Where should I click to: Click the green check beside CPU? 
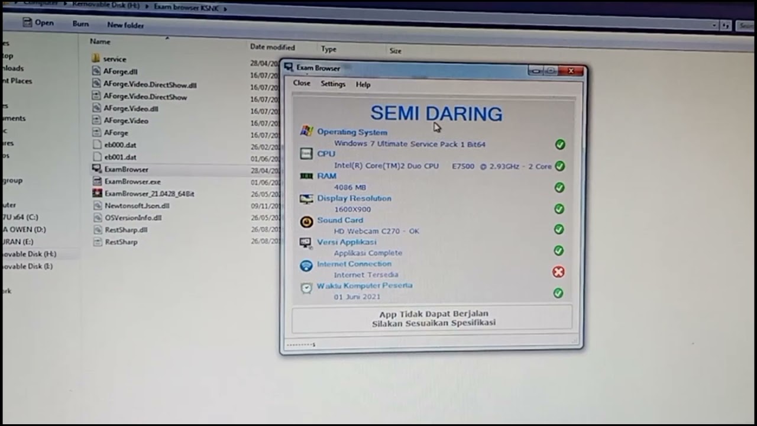pyautogui.click(x=560, y=166)
